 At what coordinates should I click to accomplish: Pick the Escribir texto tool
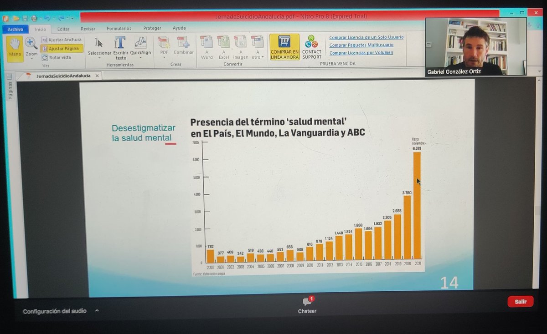pyautogui.click(x=121, y=49)
